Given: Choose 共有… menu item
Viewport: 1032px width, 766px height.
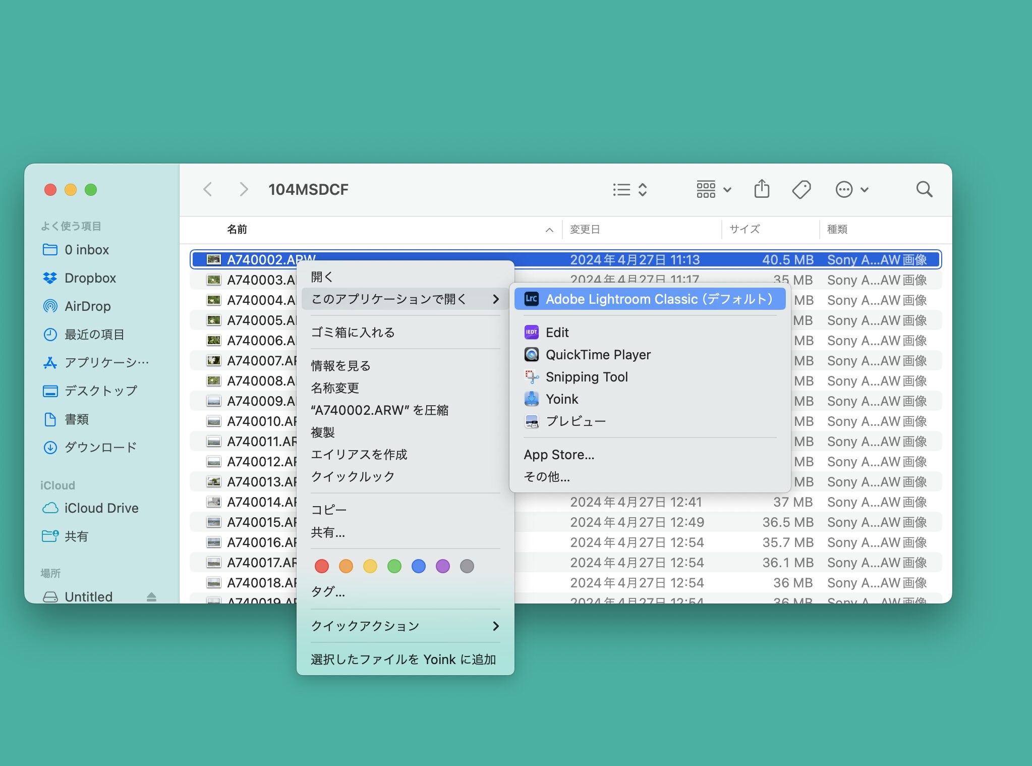Looking at the screenshot, I should (x=406, y=532).
